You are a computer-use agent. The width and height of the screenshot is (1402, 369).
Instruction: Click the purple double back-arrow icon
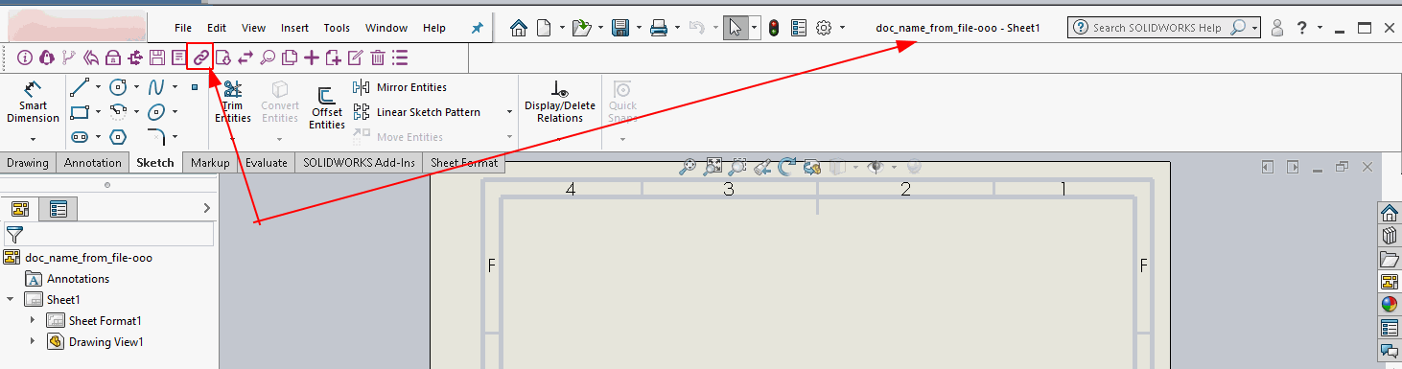(91, 58)
